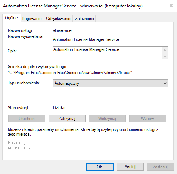
Task: Expand the Typ uruchomienia dropdown
Action: pyautogui.click(x=111, y=83)
